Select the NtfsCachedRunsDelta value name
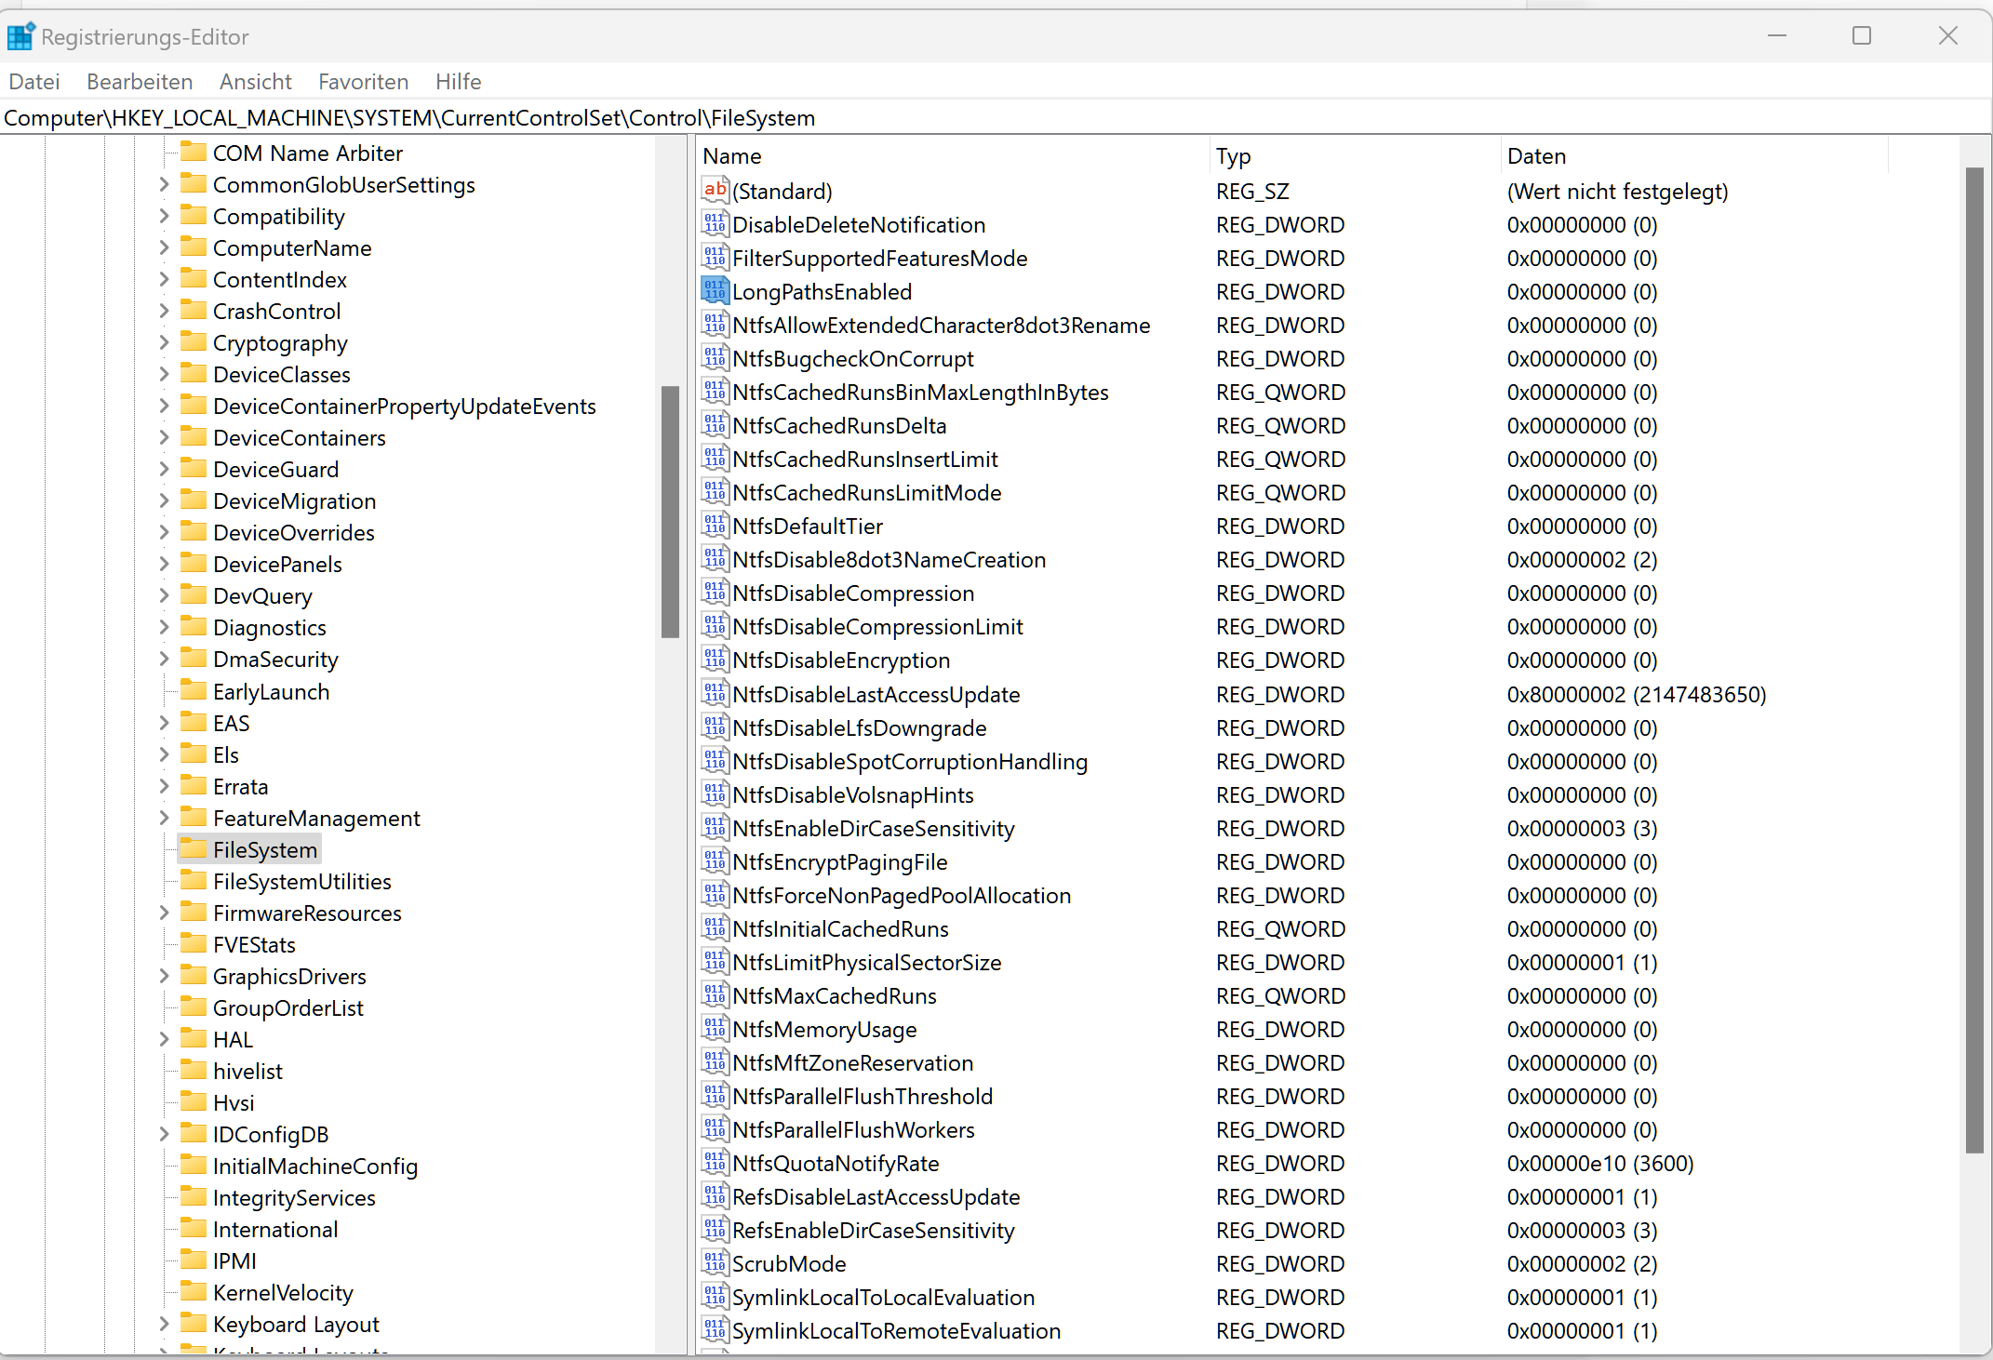 click(x=839, y=425)
